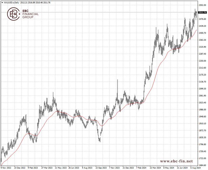Click the EBC Financial Group text
The height and width of the screenshot is (170, 208).
coord(31,14)
